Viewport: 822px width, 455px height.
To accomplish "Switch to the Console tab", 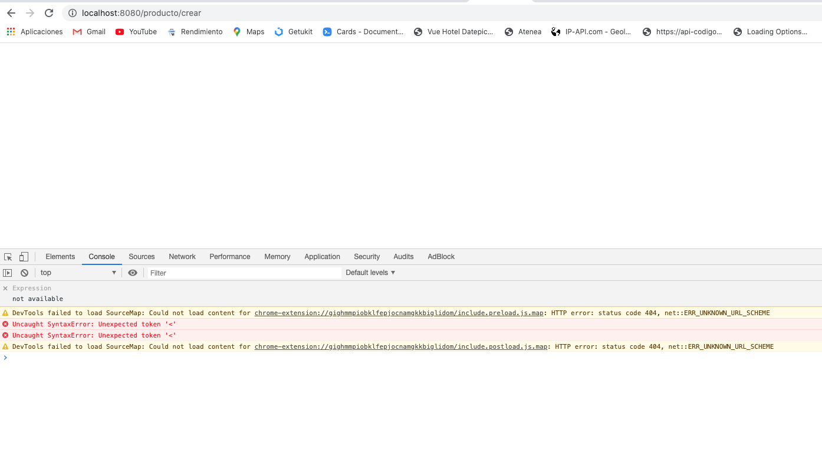I will coord(102,257).
